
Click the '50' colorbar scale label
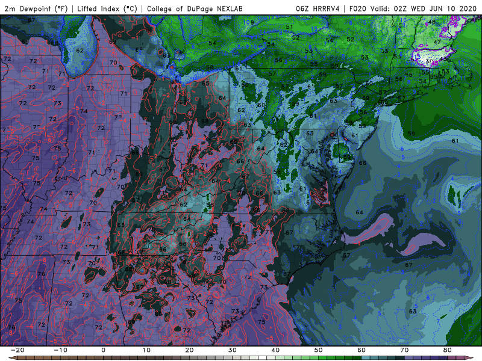319,350
